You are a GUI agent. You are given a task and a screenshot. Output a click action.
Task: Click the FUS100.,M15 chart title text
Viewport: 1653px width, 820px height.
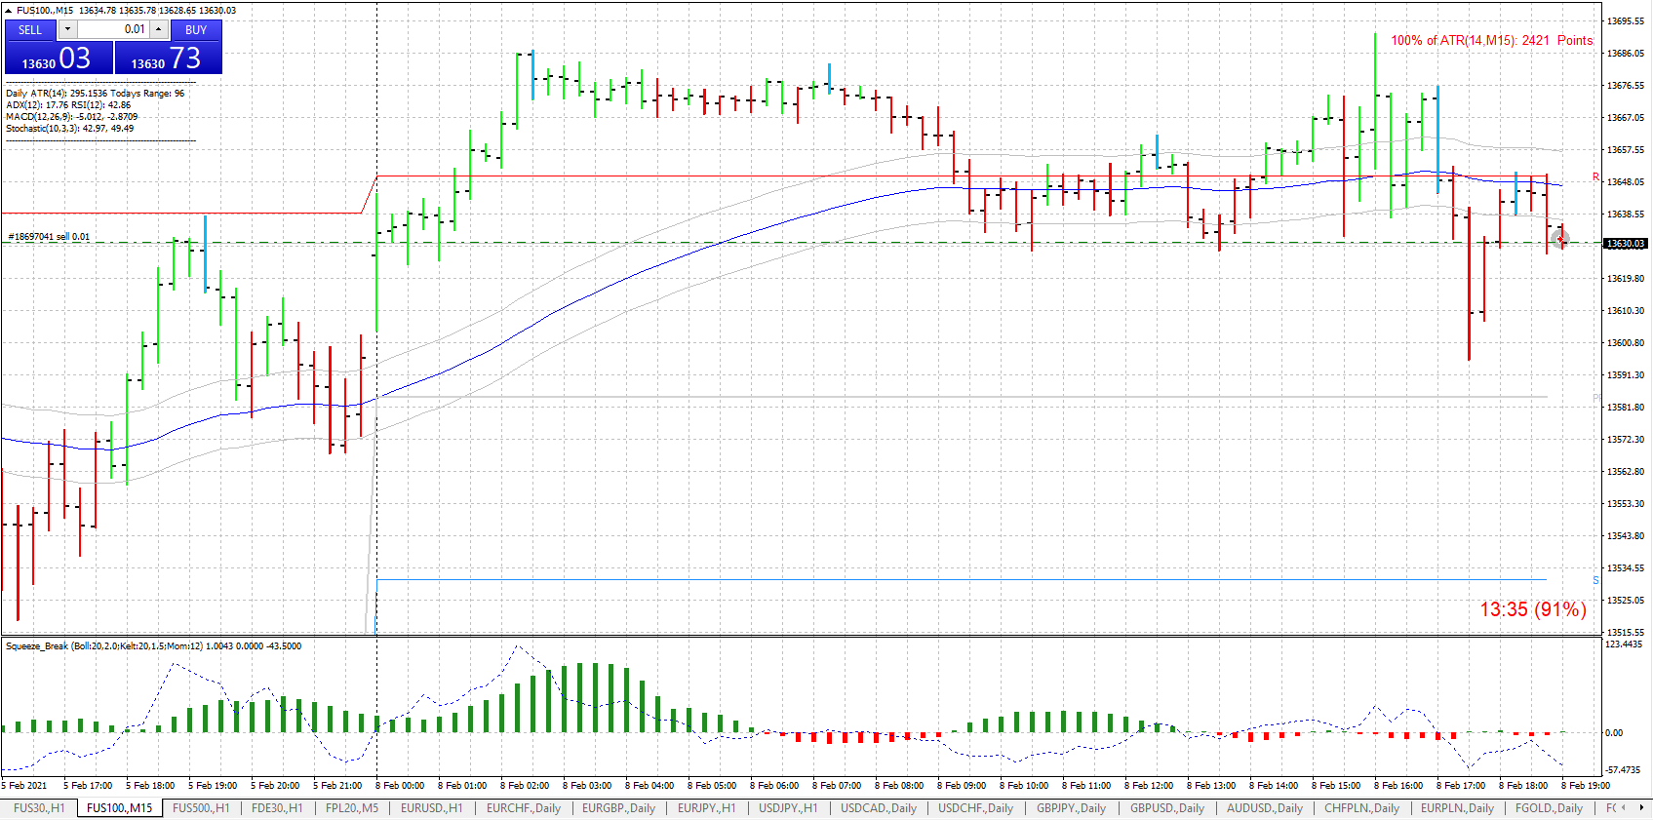point(45,11)
